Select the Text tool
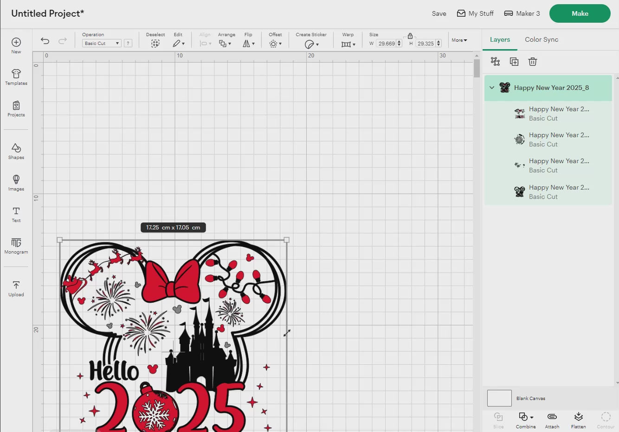Screen dimensions: 619x432 tap(16, 214)
